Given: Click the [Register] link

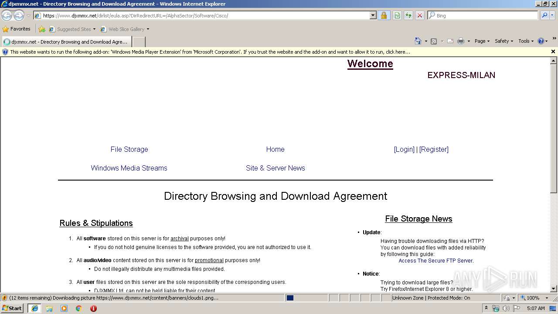Looking at the screenshot, I should pyautogui.click(x=434, y=149).
